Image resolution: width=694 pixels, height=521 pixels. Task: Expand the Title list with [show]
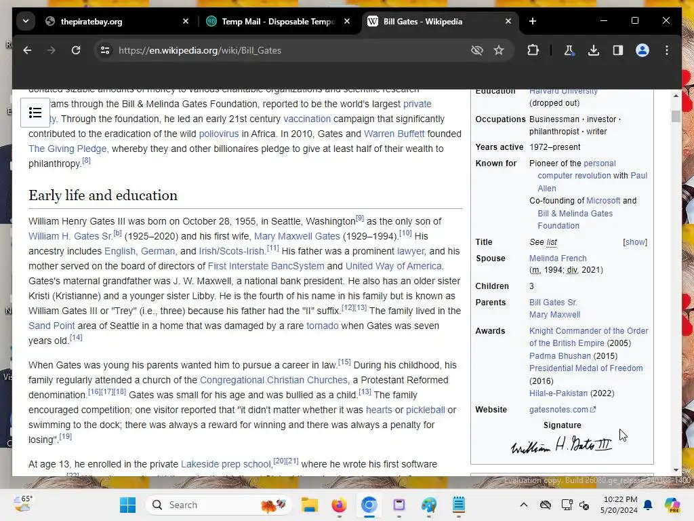click(635, 242)
